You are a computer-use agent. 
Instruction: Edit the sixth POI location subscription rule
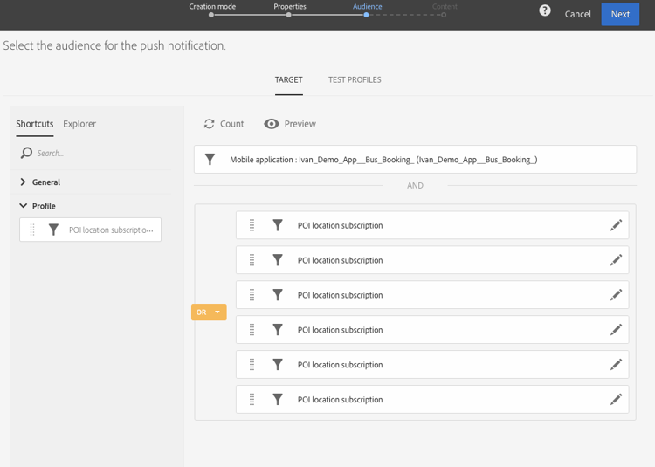pyautogui.click(x=617, y=400)
